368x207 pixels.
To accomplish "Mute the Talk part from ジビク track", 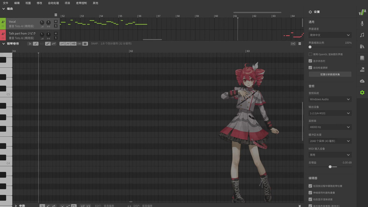I will click(x=56, y=33).
